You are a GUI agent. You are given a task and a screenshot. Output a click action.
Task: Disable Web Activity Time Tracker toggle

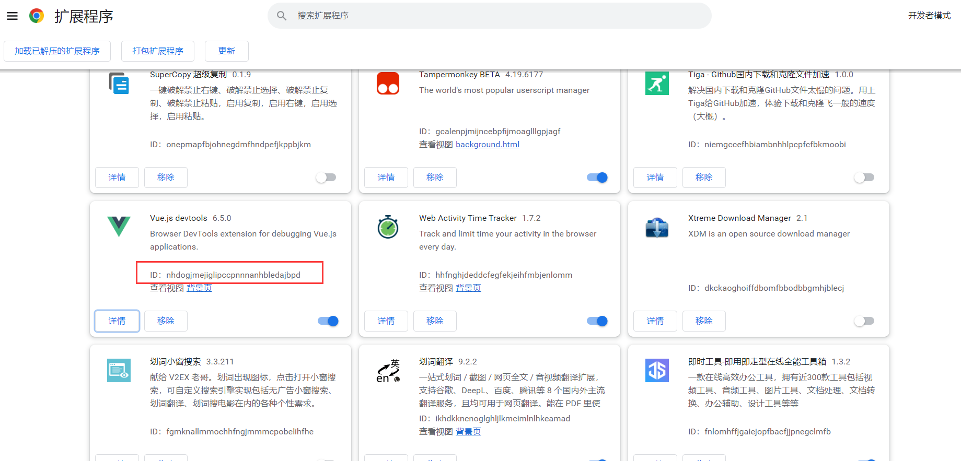[597, 321]
